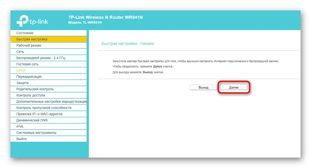311x168 pixels.
Task: Click the Далее button
Action: [234, 87]
